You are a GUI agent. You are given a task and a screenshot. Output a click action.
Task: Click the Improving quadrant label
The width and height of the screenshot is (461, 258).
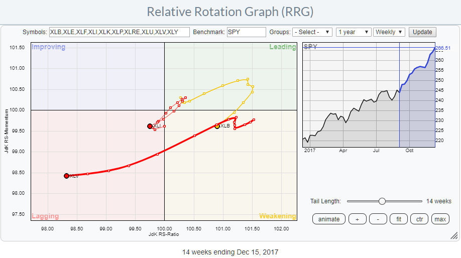pos(49,47)
